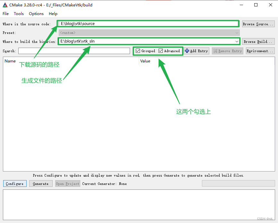Click inside the Search field
The width and height of the screenshot is (278, 223).
pos(74,51)
